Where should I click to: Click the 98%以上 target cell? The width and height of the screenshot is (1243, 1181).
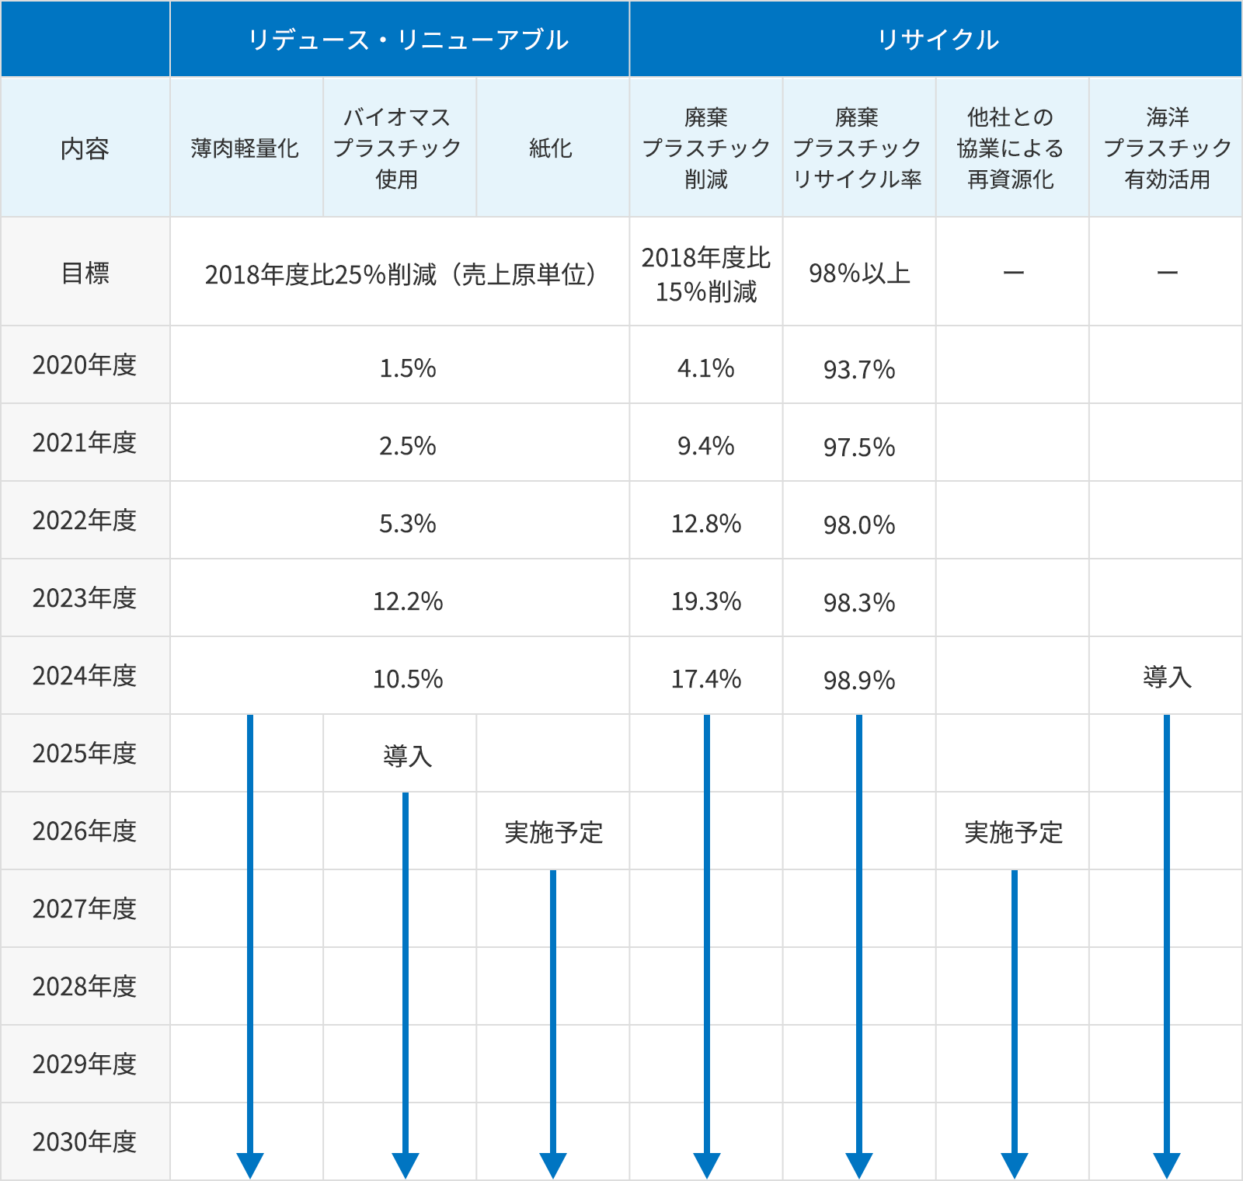[859, 273]
